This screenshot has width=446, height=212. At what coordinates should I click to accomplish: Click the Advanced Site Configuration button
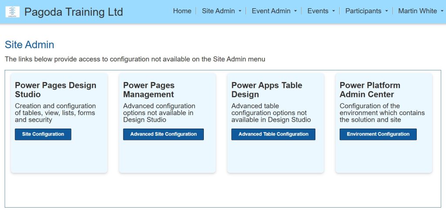click(x=163, y=134)
